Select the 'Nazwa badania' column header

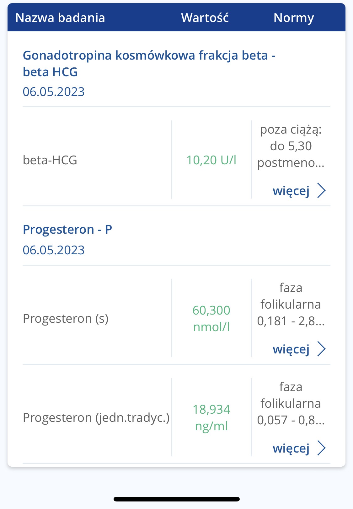[60, 18]
